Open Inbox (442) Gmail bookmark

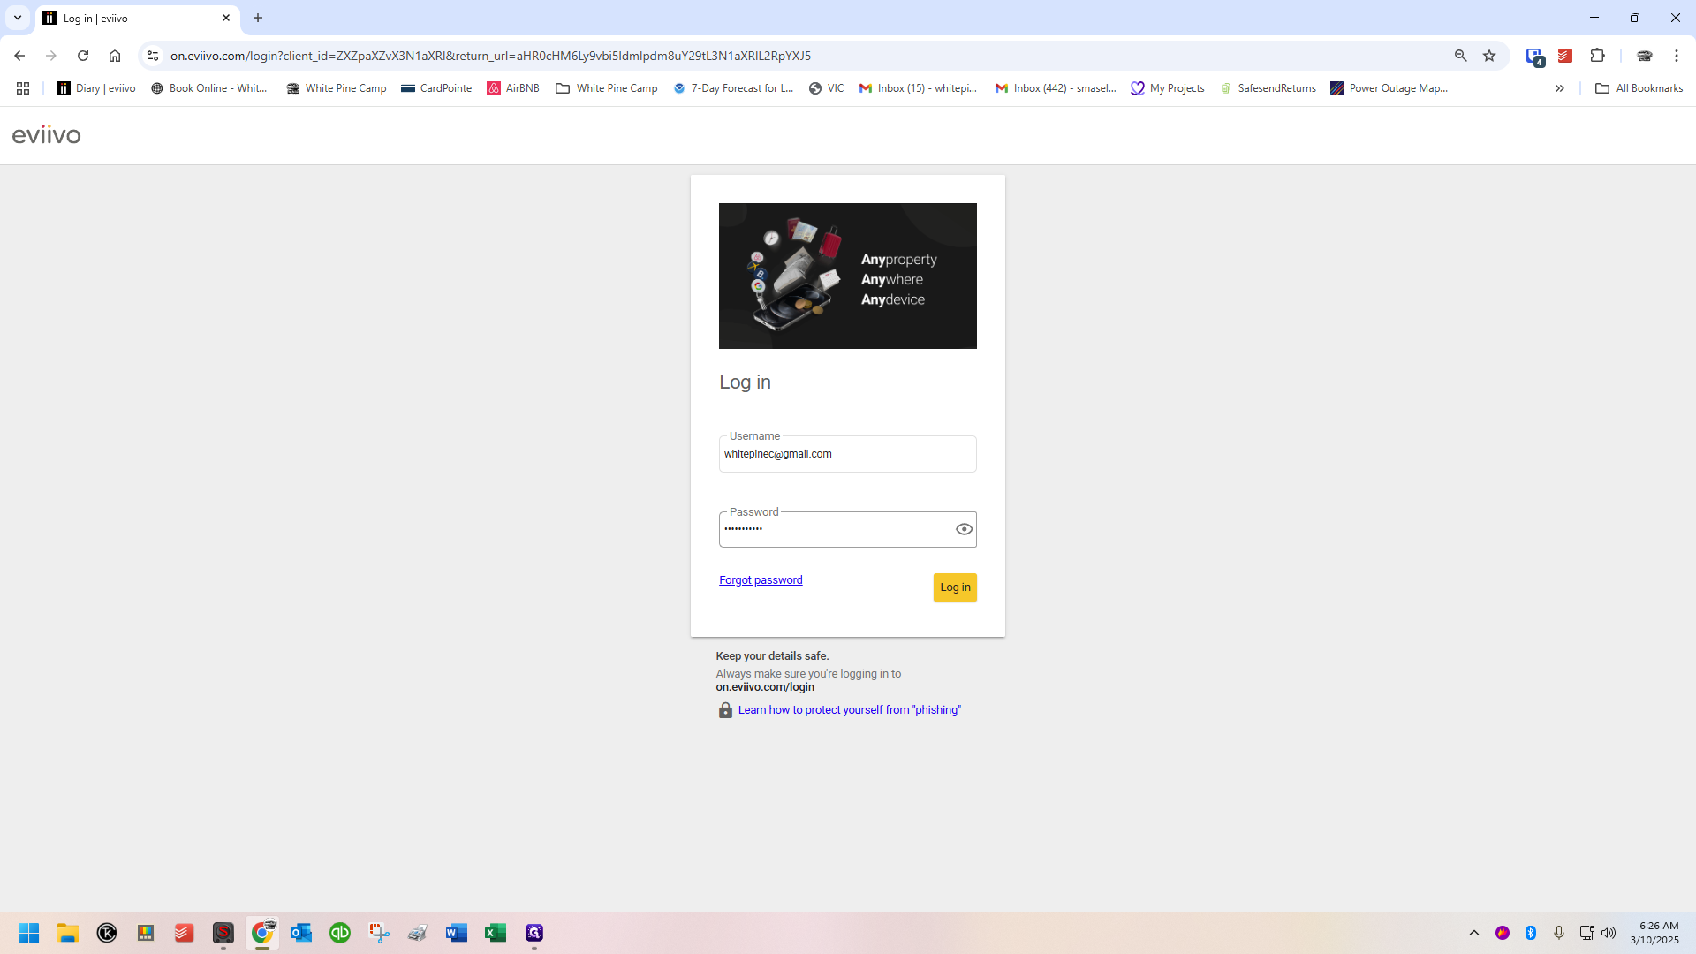[1056, 88]
